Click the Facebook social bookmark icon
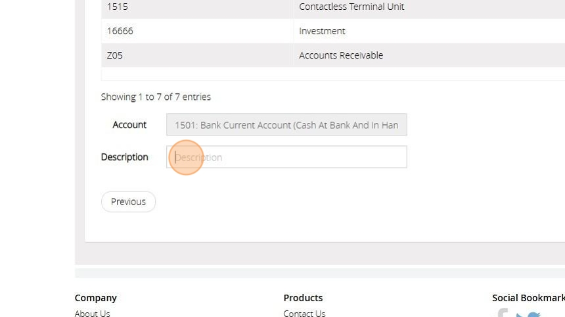Screen dimensions: 565x317 (503, 314)
